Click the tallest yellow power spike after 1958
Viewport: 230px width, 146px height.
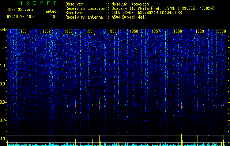tap(181, 139)
